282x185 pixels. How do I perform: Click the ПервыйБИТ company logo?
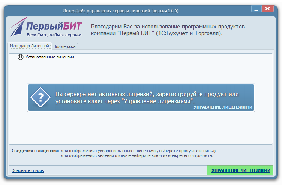point(46,27)
